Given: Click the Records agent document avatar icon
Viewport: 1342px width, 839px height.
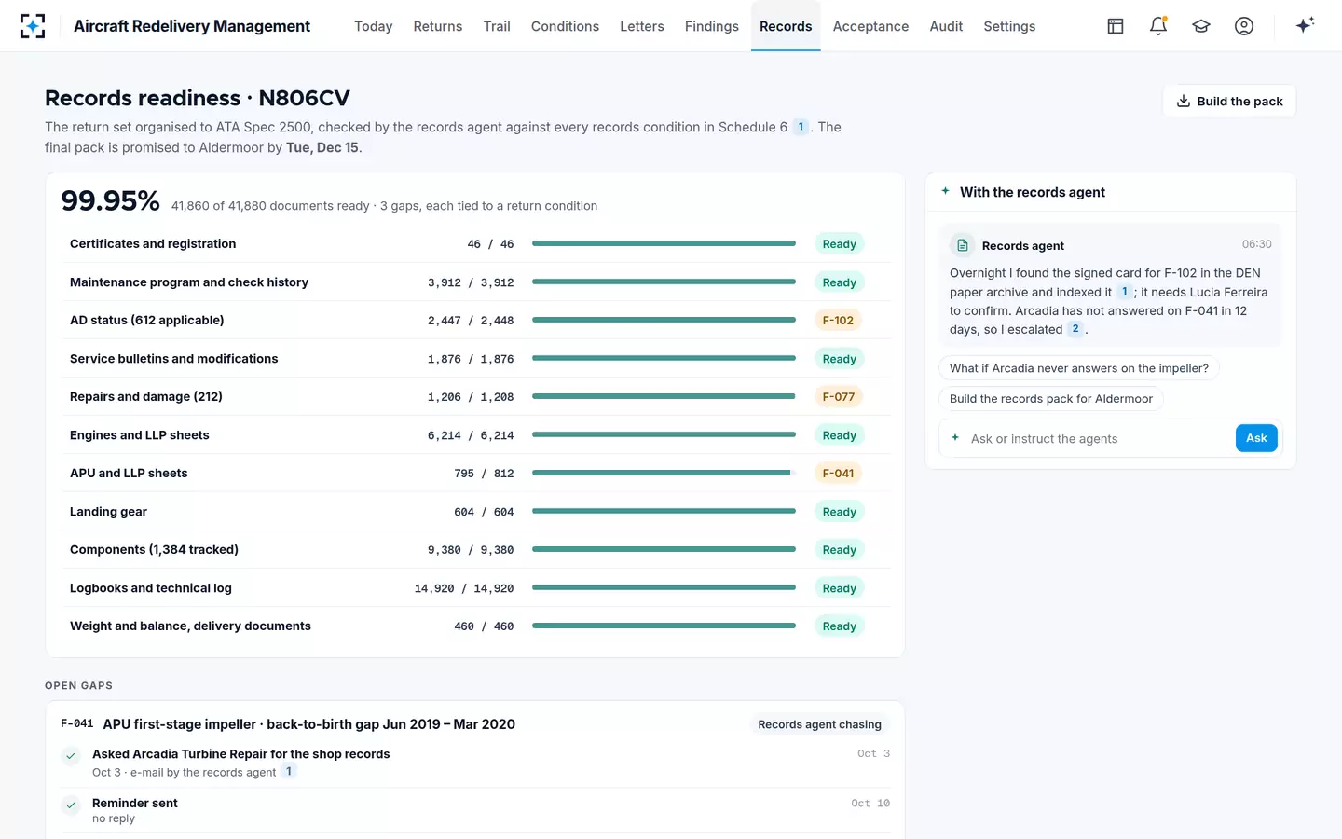Looking at the screenshot, I should pos(963,245).
